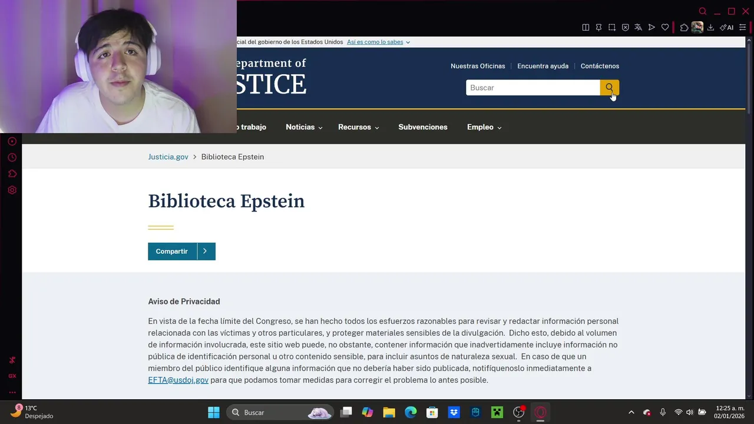The image size is (754, 424).
Task: Expand Compartir options arrow
Action: pos(205,251)
